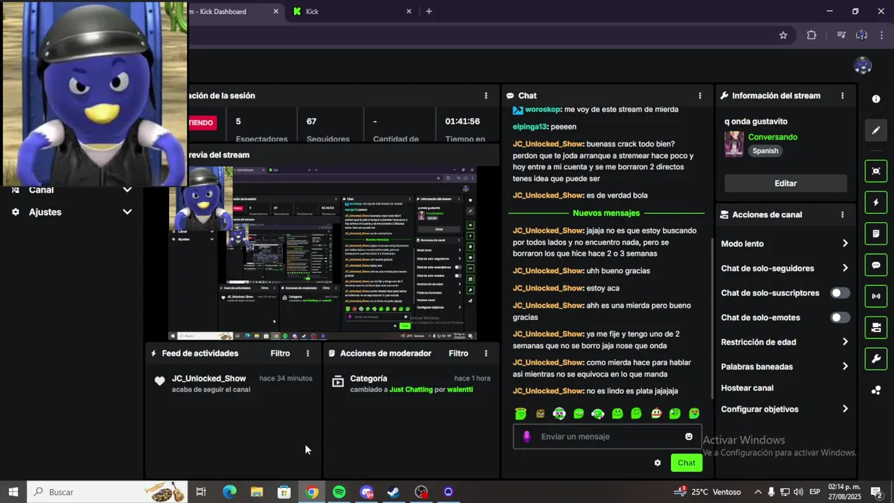Viewport: 894px width, 503px height.
Task: Open Filtro in Acciones de moderador
Action: [458, 353]
